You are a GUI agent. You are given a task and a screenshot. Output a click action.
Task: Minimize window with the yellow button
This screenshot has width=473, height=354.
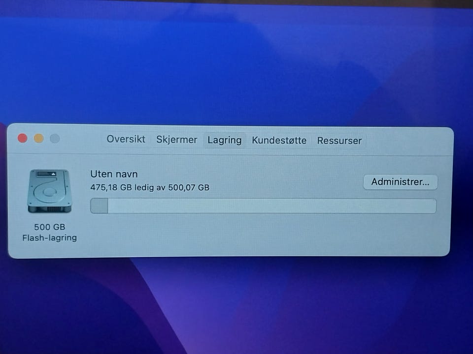38,138
